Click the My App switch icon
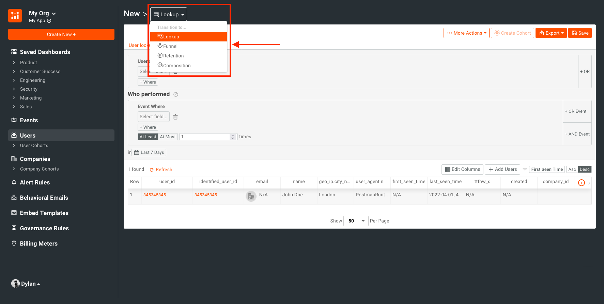 coord(49,21)
